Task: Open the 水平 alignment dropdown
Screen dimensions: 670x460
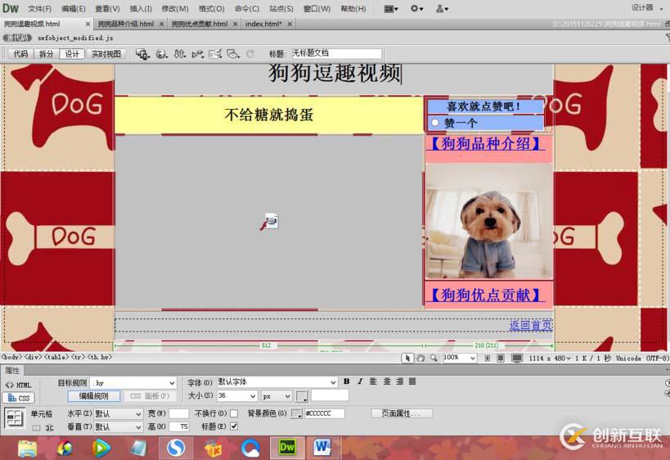Action: 118,414
